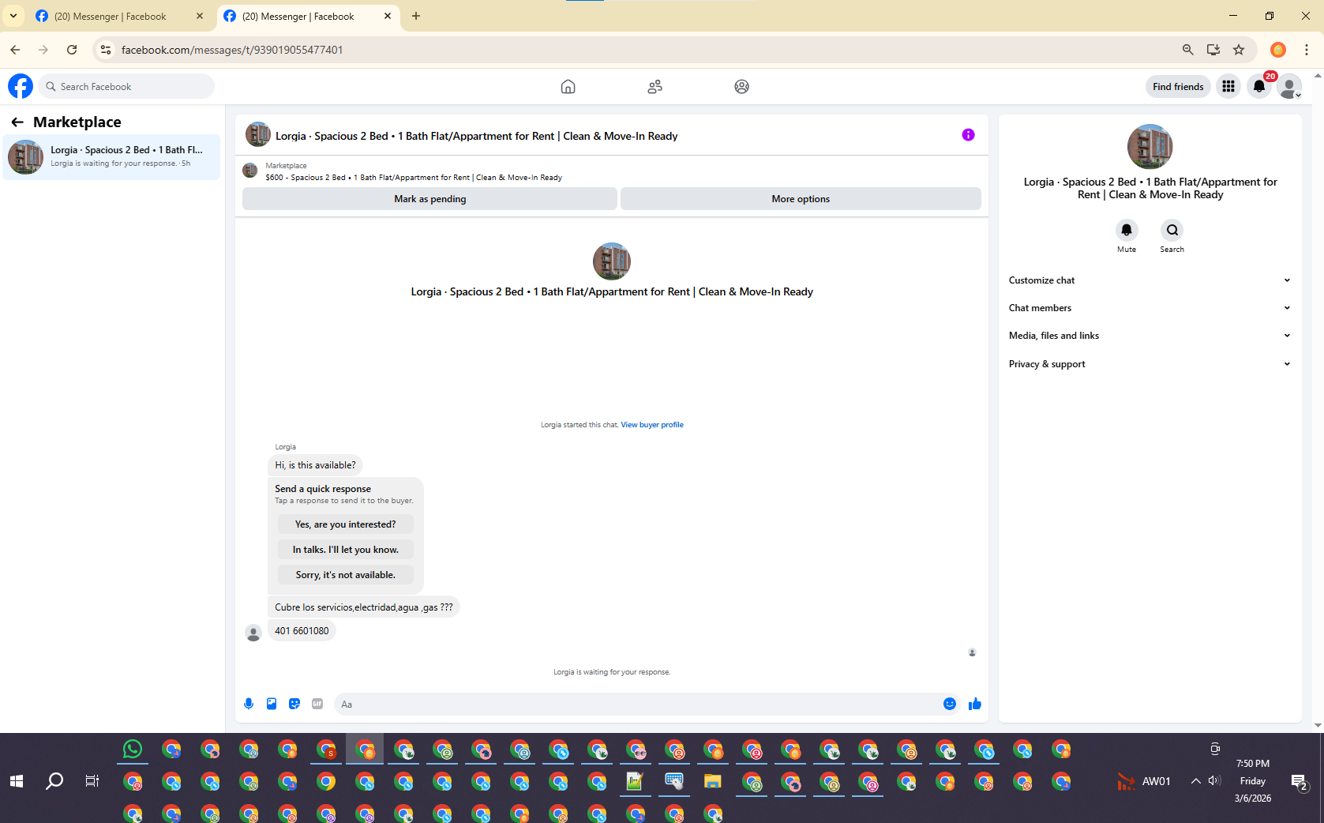Open Chrome tab search dropdown
This screenshot has height=823, width=1324.
[x=13, y=16]
